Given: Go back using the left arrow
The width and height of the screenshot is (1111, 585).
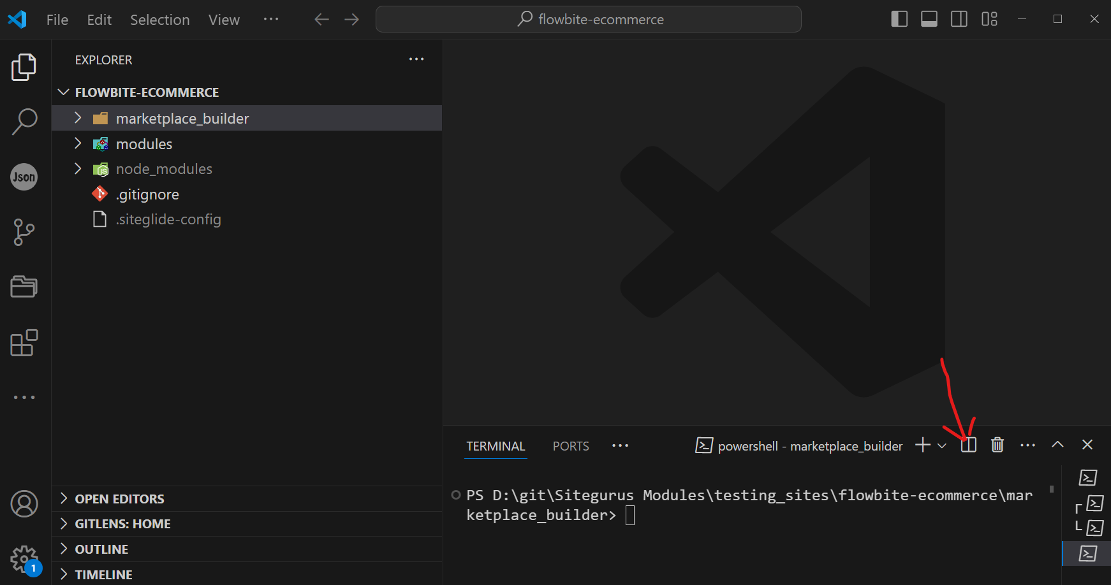Looking at the screenshot, I should (x=321, y=20).
